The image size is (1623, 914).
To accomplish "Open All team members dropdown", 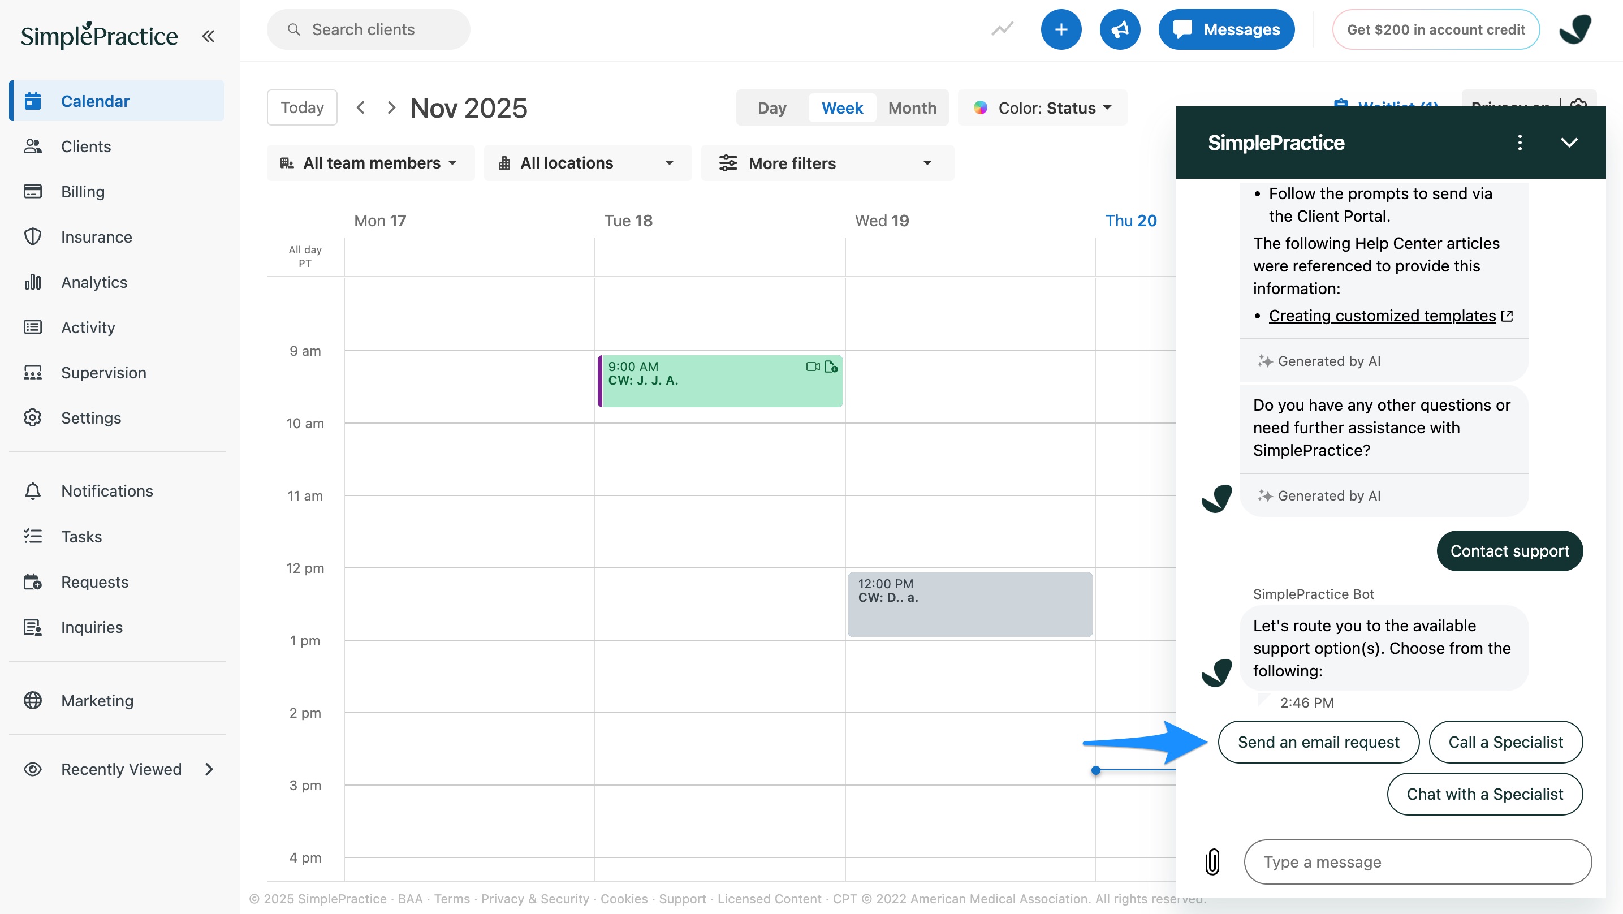I will pyautogui.click(x=370, y=163).
